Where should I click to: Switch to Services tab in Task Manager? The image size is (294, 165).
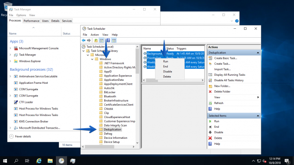pos(67,21)
